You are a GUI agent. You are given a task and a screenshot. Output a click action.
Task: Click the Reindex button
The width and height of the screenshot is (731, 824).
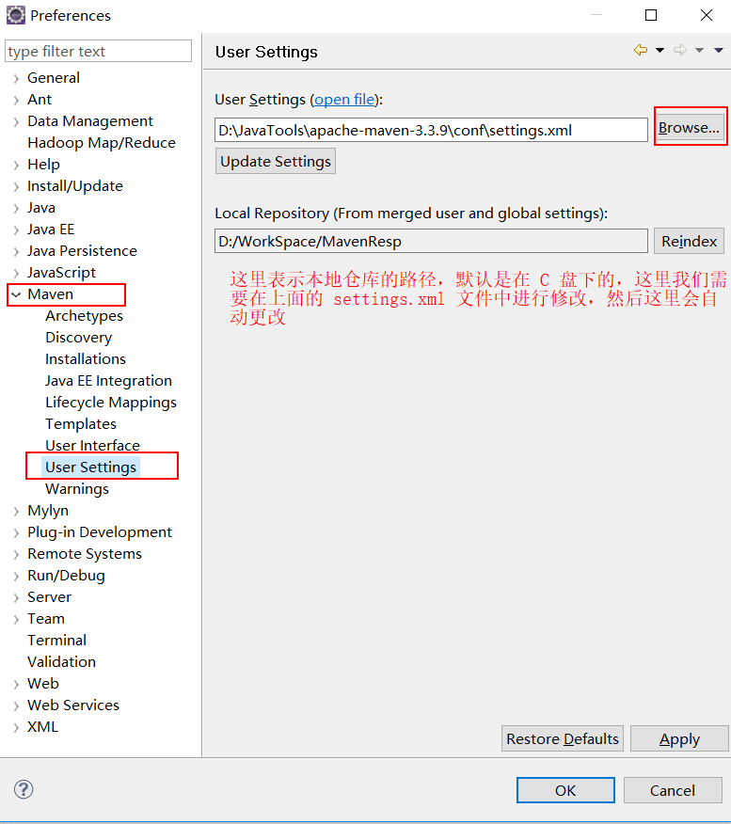coord(689,241)
